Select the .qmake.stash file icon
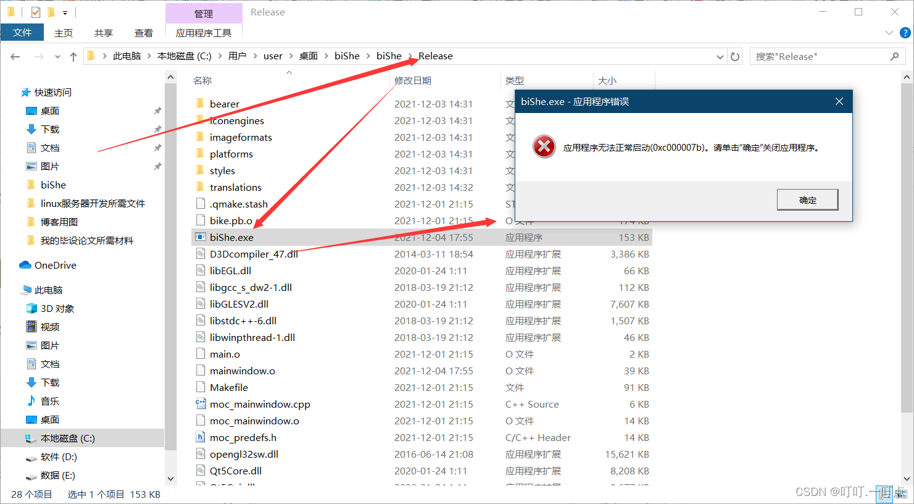Image resolution: width=914 pixels, height=504 pixels. (200, 204)
